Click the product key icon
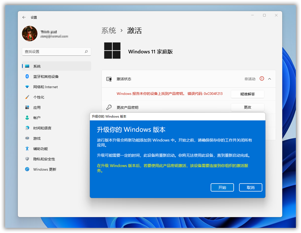301x233 pixels. point(109,107)
